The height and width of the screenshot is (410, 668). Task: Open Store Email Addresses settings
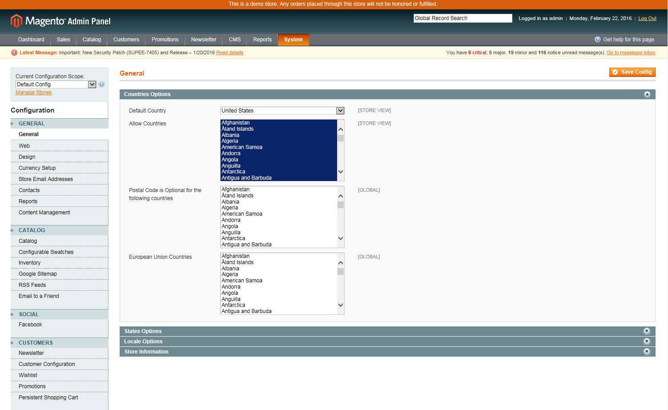pos(59,179)
